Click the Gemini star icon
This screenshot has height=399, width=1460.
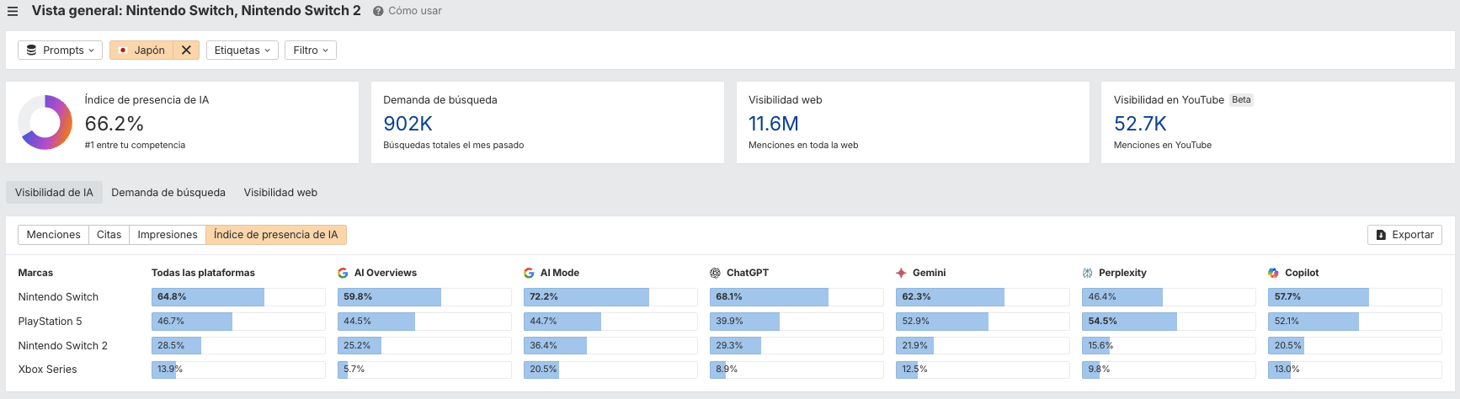pyautogui.click(x=901, y=273)
